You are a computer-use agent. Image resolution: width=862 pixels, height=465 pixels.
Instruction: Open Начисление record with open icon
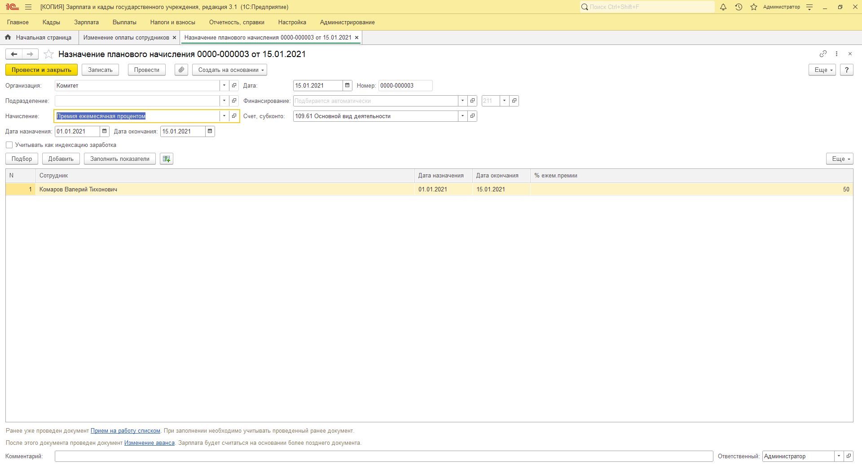234,116
